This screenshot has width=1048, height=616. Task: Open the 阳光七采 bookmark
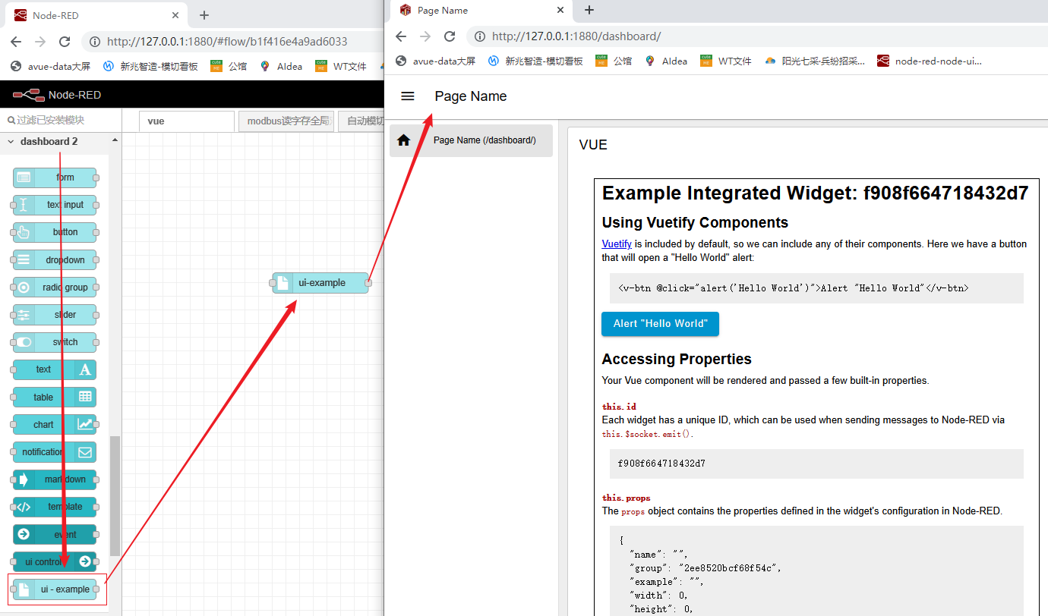(814, 61)
